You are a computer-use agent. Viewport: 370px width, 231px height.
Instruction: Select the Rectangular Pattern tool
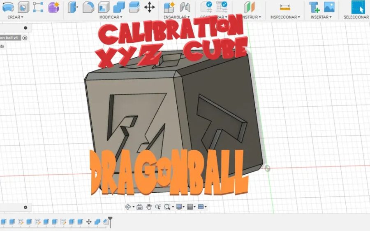tap(38, 7)
